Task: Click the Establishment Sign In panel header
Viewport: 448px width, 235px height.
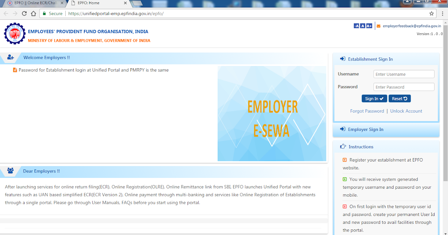Action: [386, 59]
